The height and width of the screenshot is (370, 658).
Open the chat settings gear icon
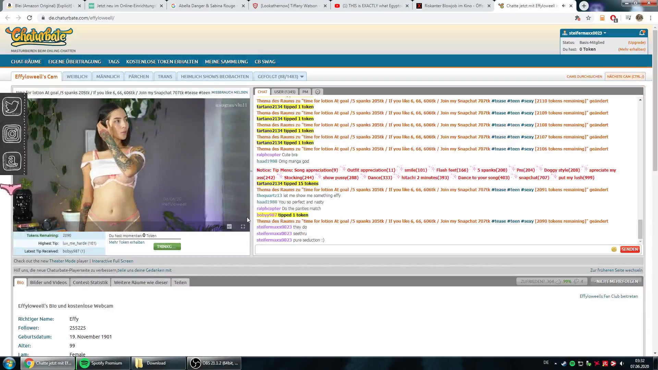[318, 92]
